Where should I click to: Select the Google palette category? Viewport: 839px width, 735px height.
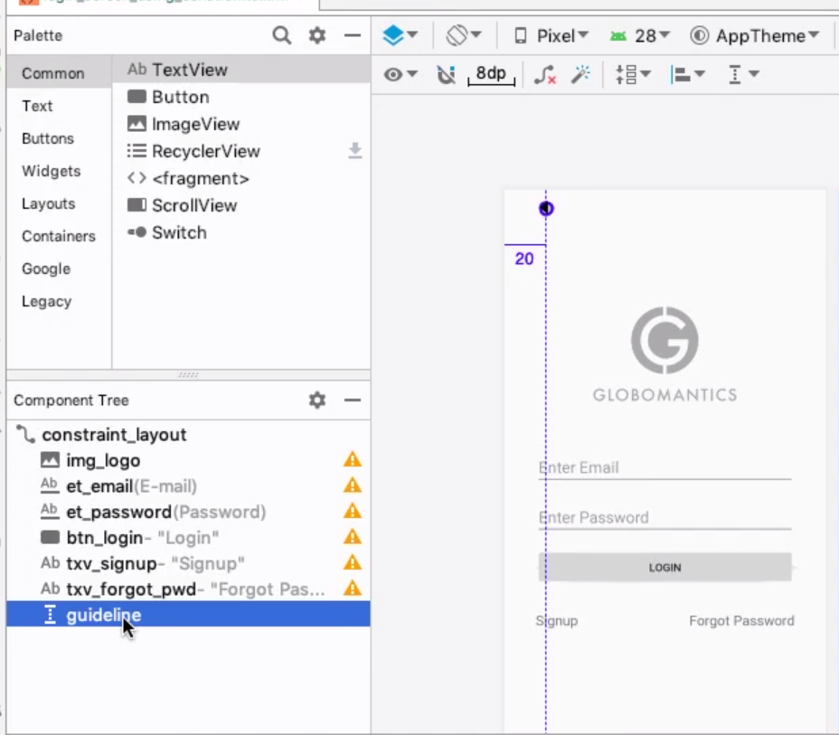coord(59,269)
